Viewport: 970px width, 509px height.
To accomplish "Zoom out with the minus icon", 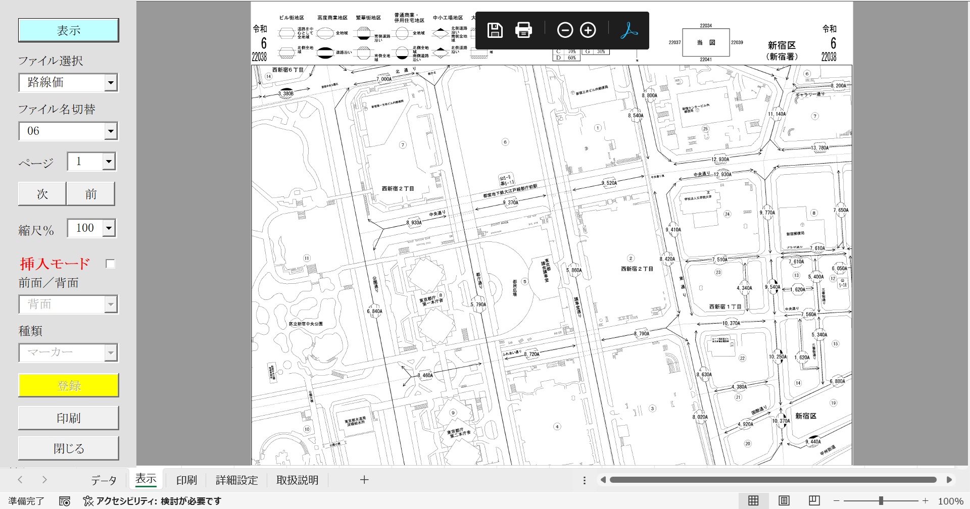I will (x=565, y=30).
